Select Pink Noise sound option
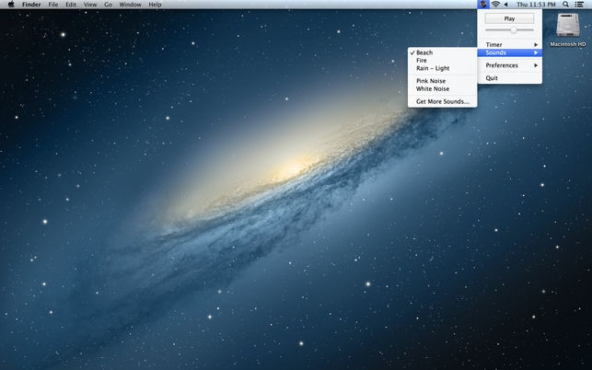Screen dimensions: 592x370 431,81
